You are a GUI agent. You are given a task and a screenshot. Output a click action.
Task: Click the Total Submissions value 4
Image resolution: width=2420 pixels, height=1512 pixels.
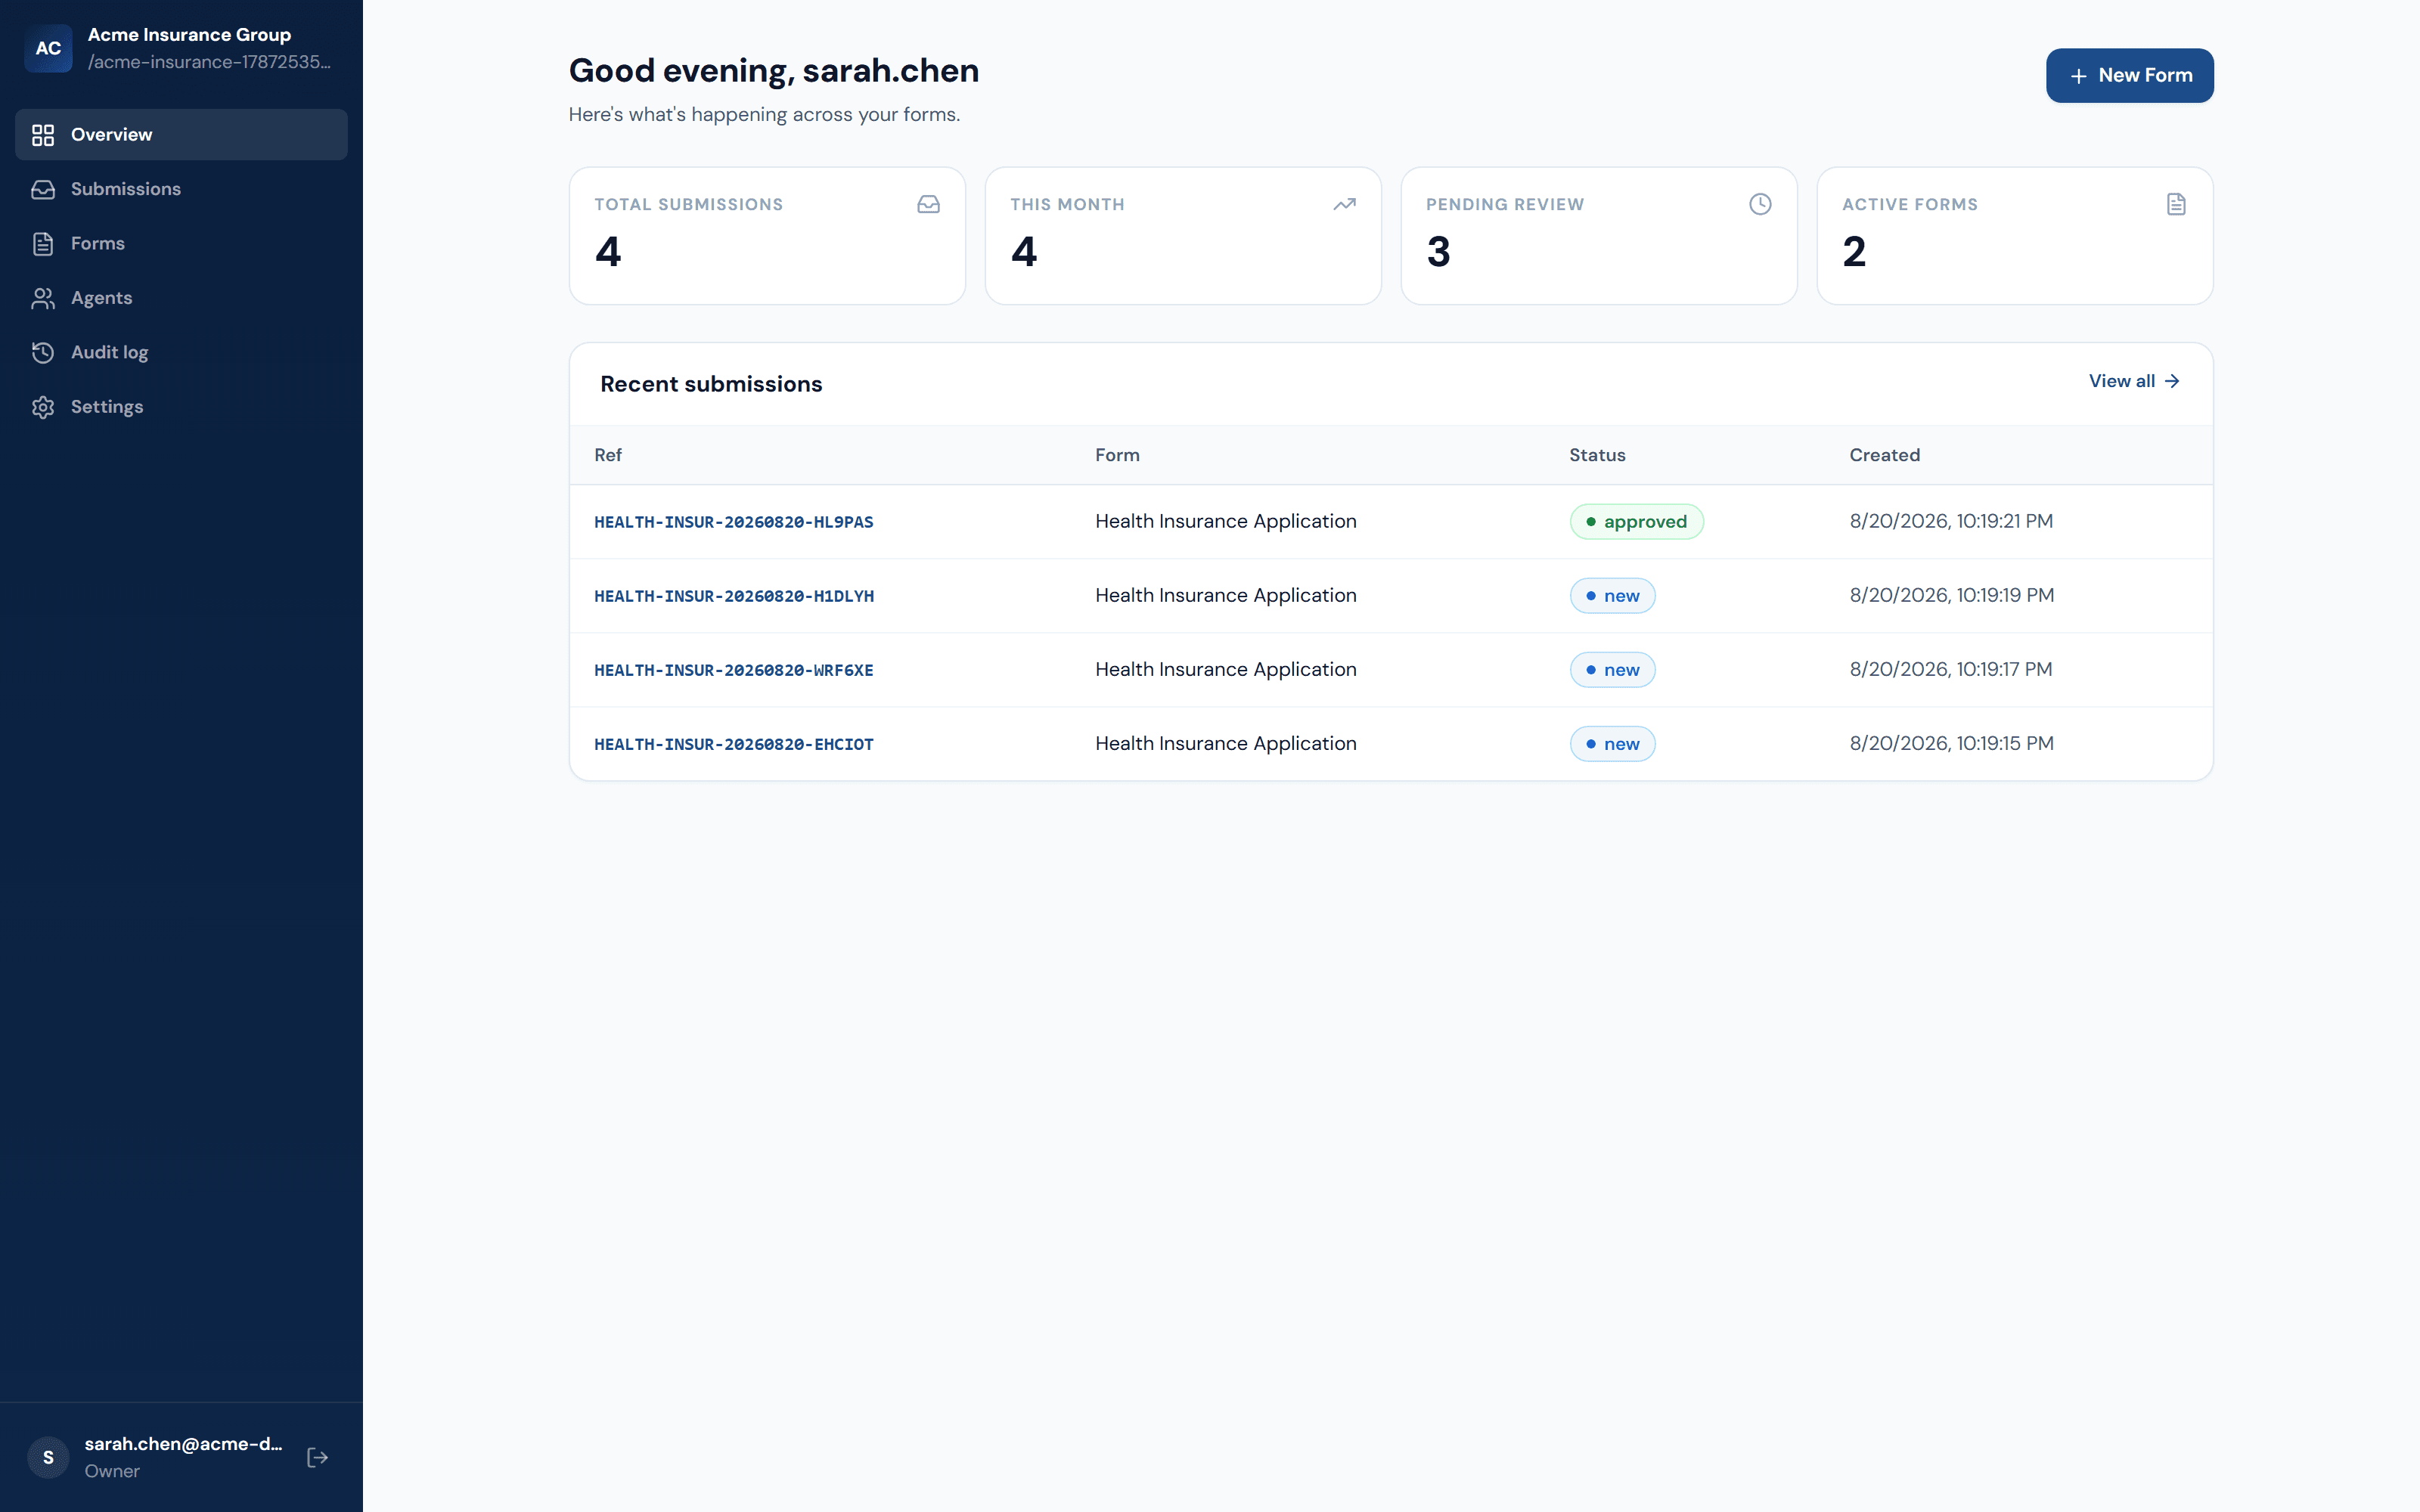tap(608, 252)
